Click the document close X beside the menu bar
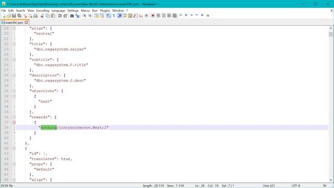The image size is (334, 188). pos(331,10)
